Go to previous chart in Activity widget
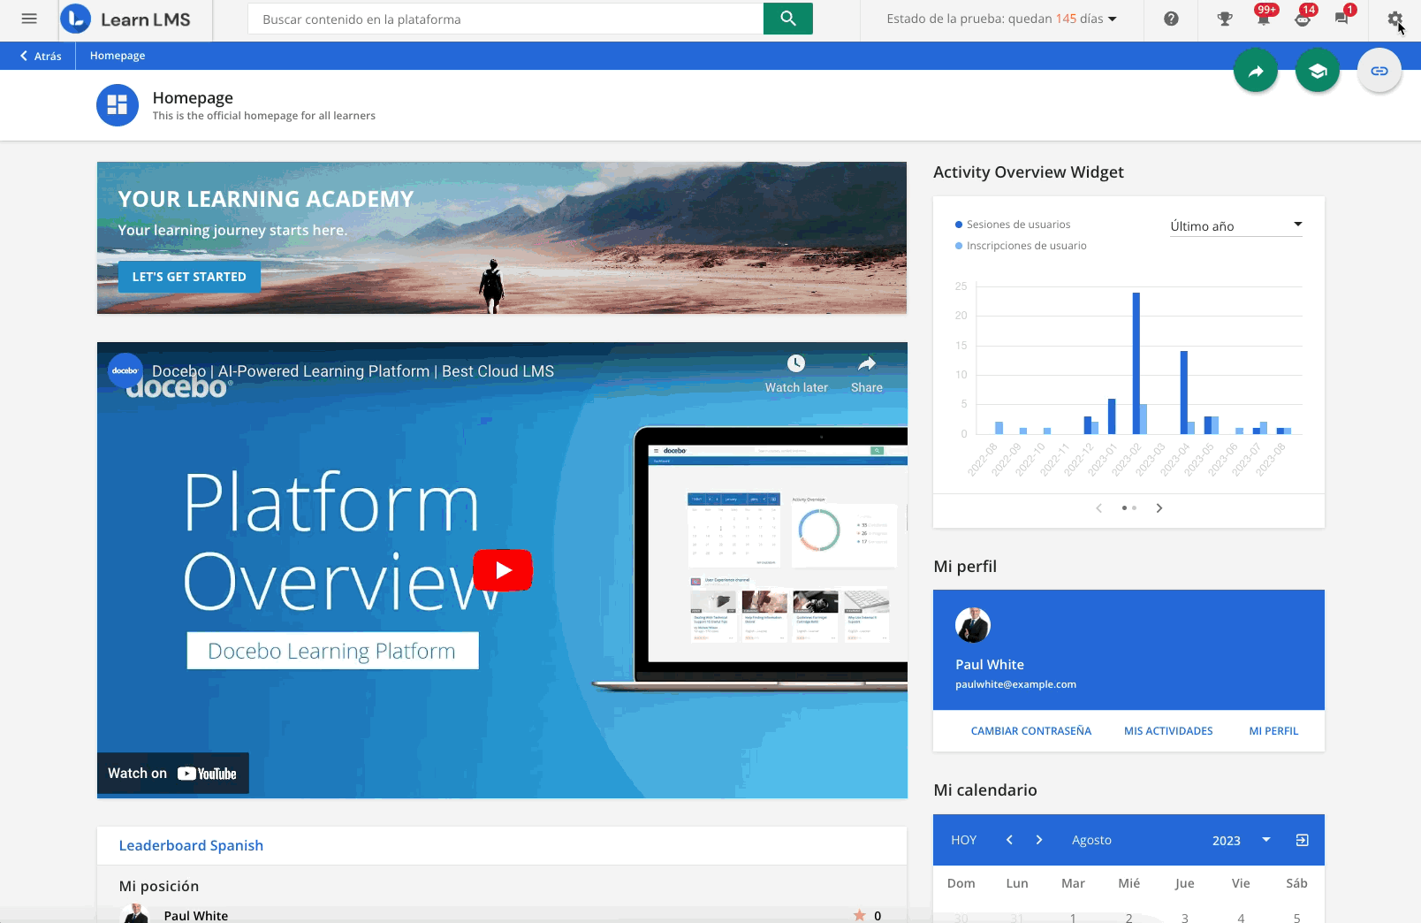Image resolution: width=1421 pixels, height=923 pixels. point(1098,507)
